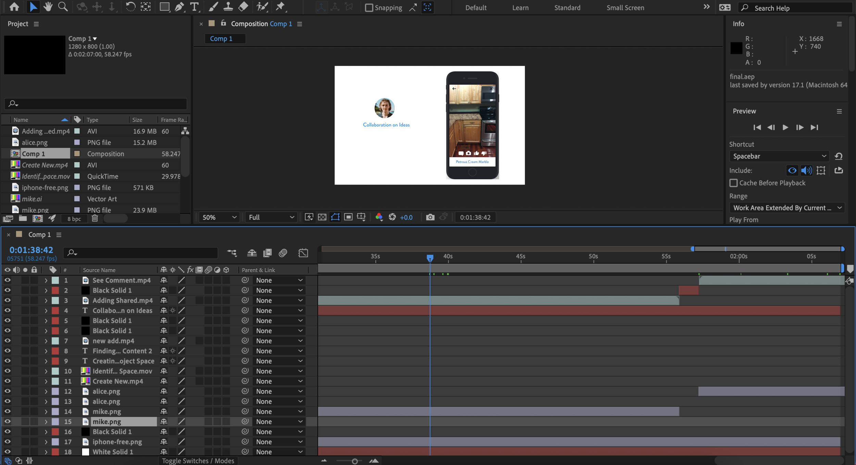Delete selected item with trash icon

point(95,218)
